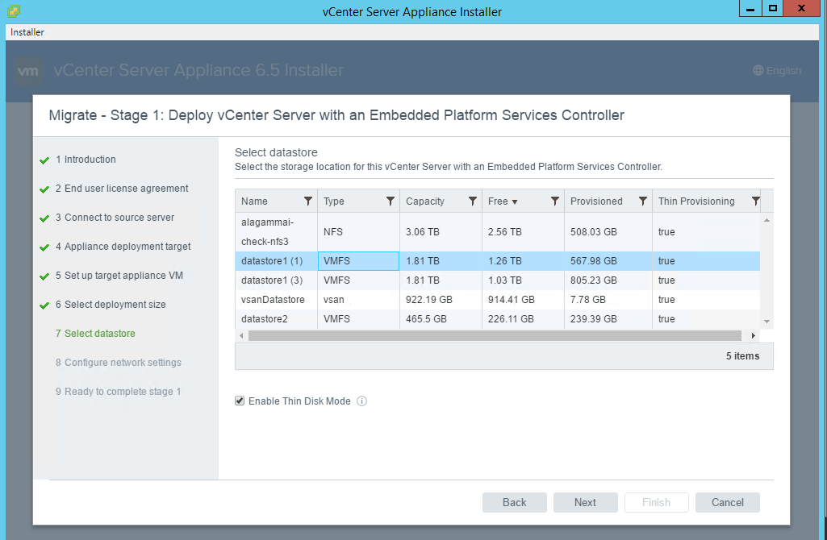Sort by the Provisioned column header

[x=596, y=201]
